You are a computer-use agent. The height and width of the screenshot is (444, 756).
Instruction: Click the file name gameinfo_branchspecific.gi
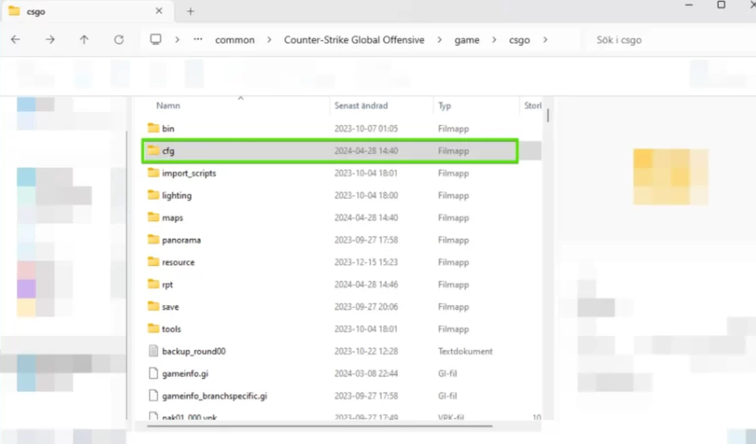pos(215,396)
